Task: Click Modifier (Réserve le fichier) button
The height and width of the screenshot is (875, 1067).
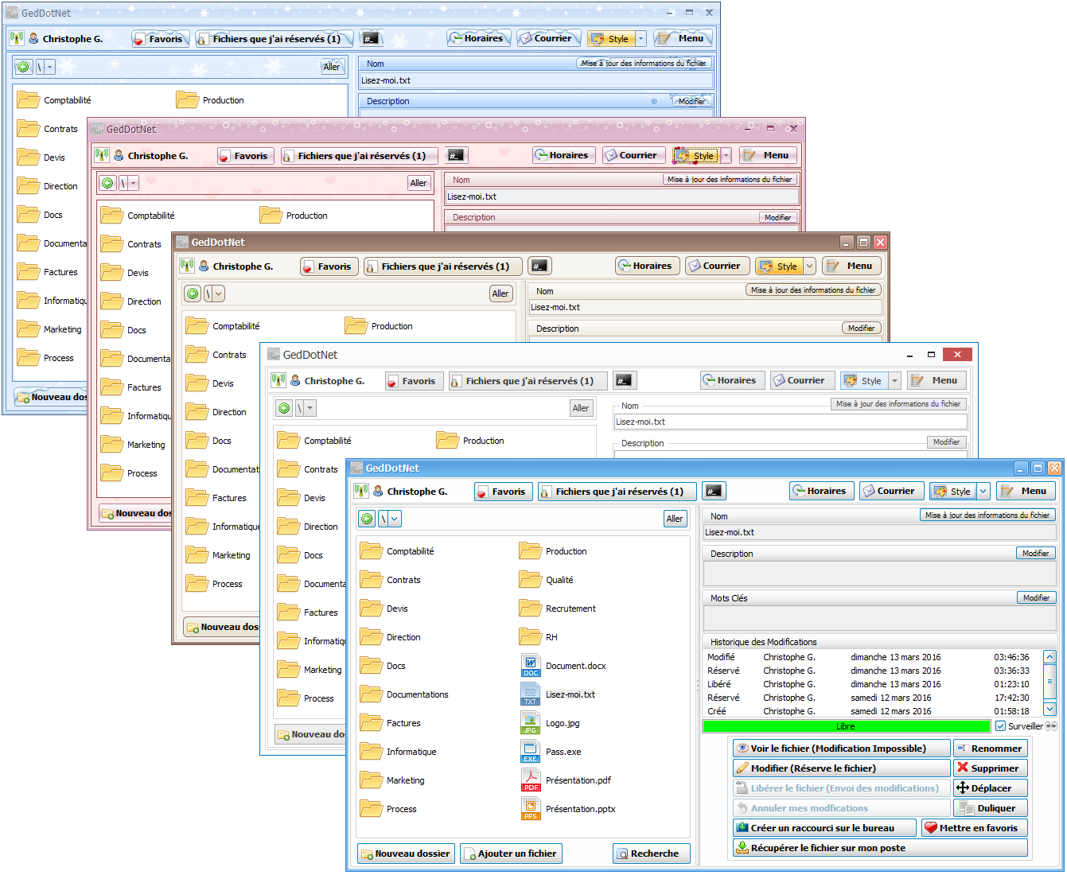Action: click(x=842, y=768)
